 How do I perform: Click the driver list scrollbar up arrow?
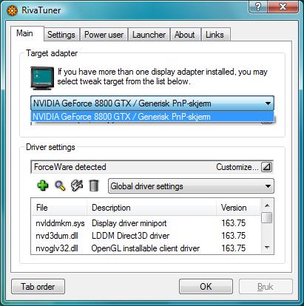pos(267,205)
